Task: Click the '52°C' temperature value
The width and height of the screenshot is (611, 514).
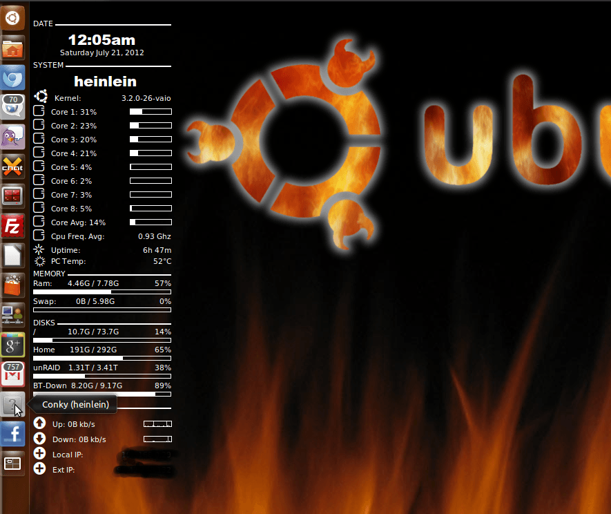Action: tap(162, 261)
